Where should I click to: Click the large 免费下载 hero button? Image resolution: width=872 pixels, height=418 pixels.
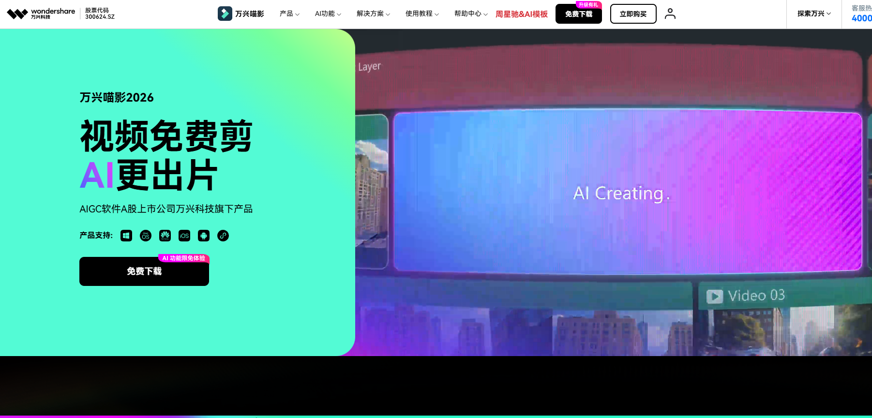click(144, 271)
